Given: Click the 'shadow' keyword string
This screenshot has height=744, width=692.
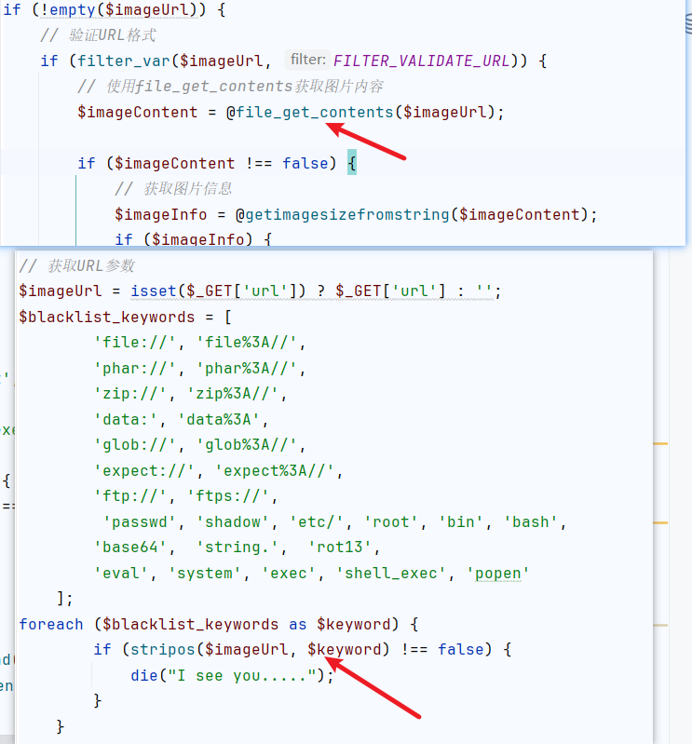Looking at the screenshot, I should [x=233, y=522].
